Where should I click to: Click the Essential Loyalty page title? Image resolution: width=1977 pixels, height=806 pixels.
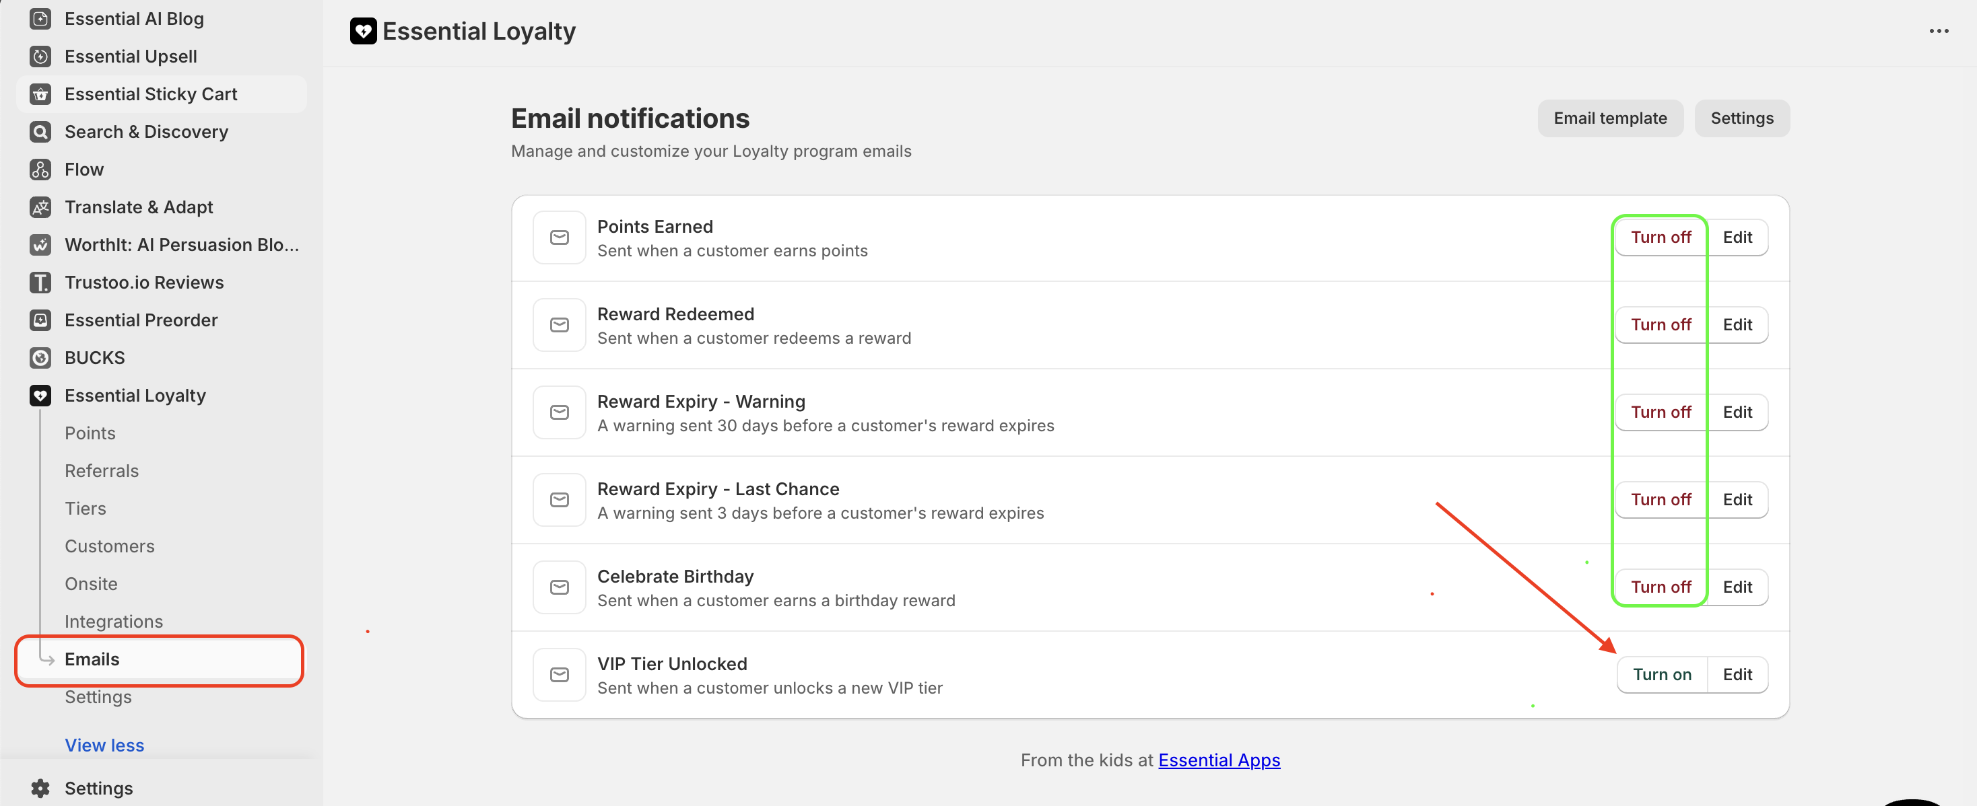478,31
